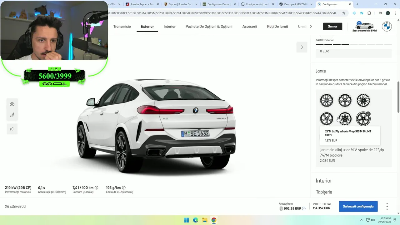Switch to interior seat view icon
The image size is (400, 225).
[12, 115]
